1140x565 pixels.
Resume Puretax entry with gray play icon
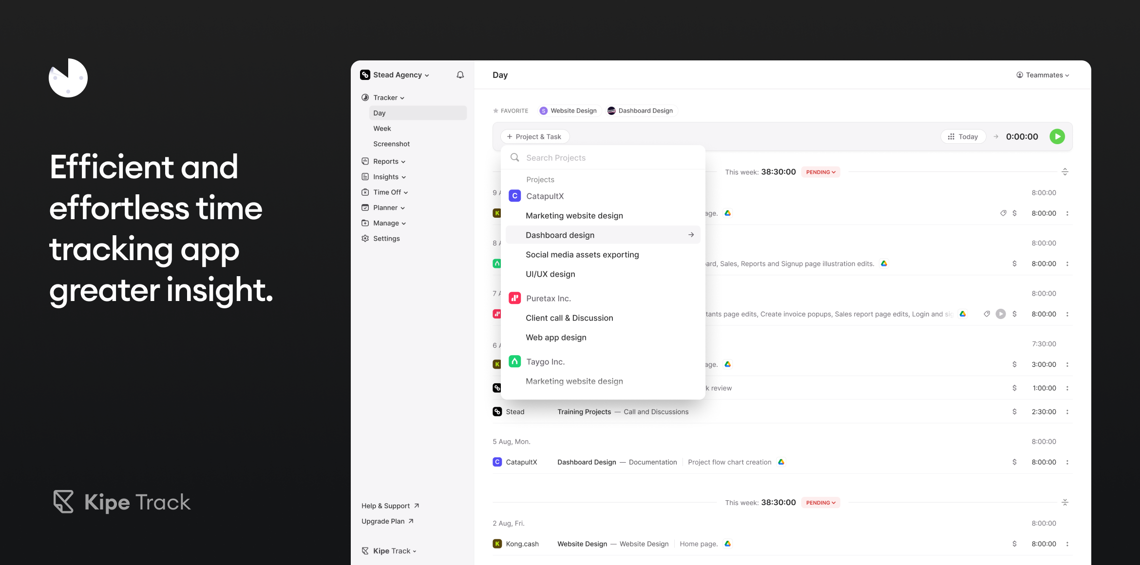(x=1000, y=314)
